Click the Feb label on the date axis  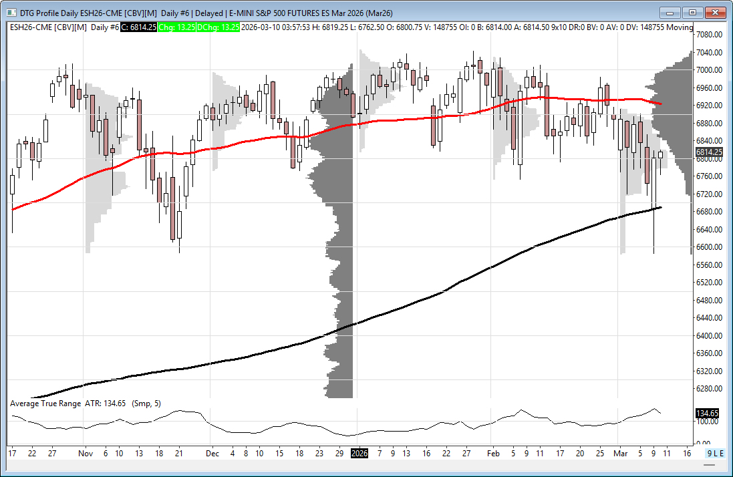493,453
